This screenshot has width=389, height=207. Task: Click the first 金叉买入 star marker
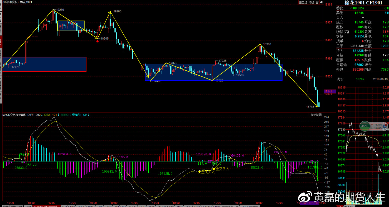(x=200, y=172)
